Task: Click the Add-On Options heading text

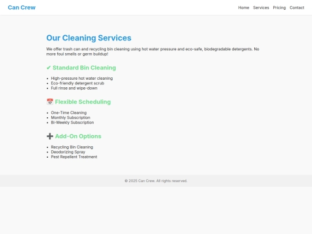Action: tap(78, 136)
